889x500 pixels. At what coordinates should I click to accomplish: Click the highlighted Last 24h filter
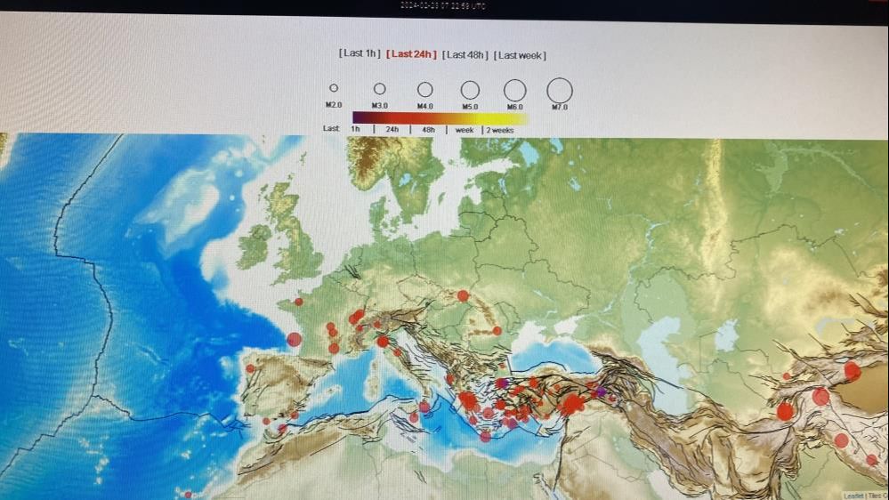(x=411, y=54)
